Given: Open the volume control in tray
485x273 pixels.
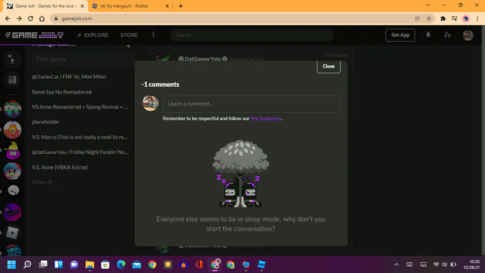Looking at the screenshot, I should tap(445, 265).
